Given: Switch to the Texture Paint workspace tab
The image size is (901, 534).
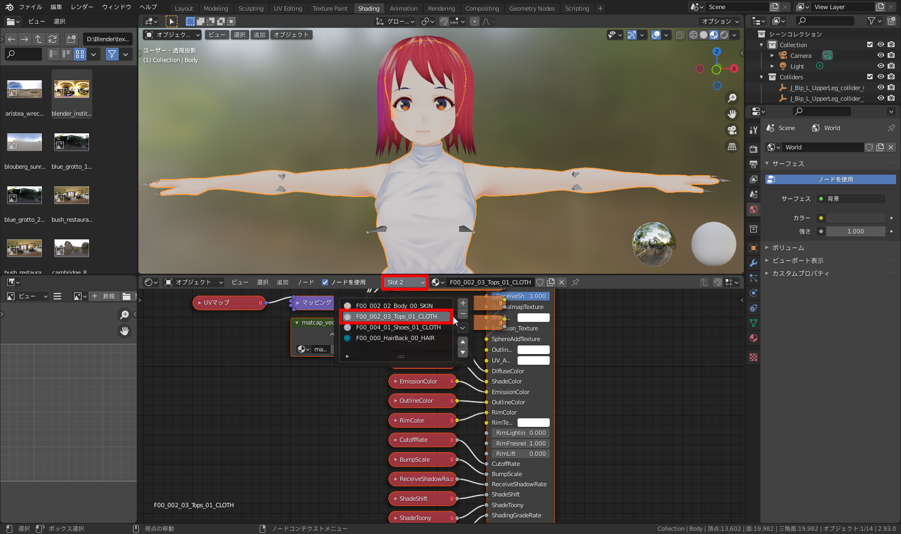Looking at the screenshot, I should [x=330, y=8].
